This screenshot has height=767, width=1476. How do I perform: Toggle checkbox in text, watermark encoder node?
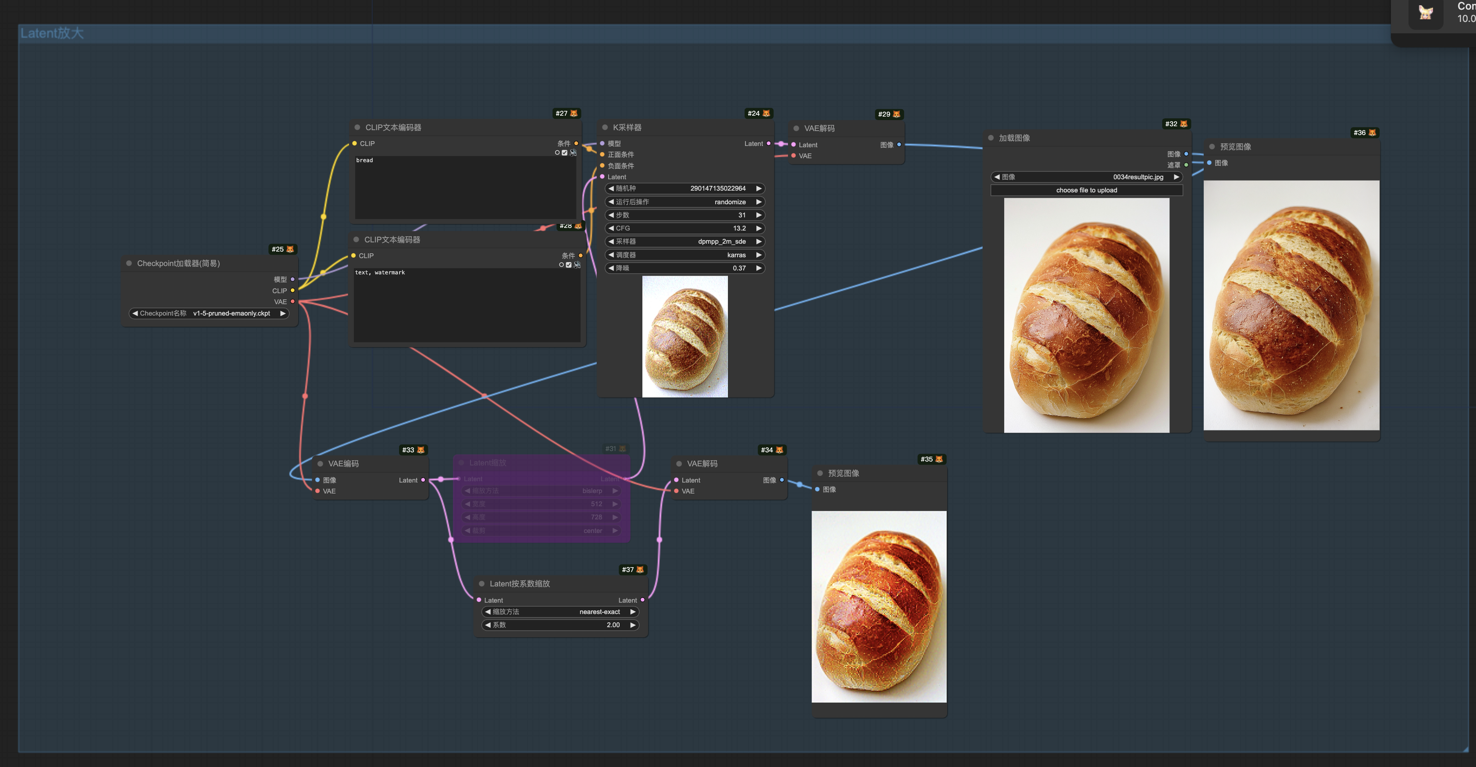(x=568, y=265)
